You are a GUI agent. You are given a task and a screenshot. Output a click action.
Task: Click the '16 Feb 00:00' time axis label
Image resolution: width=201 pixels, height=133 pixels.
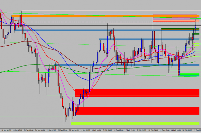click(x=187, y=130)
